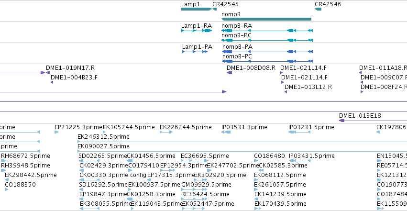
Task: Select the EK302920.5prime EST
Action: pyautogui.click(x=201, y=180)
